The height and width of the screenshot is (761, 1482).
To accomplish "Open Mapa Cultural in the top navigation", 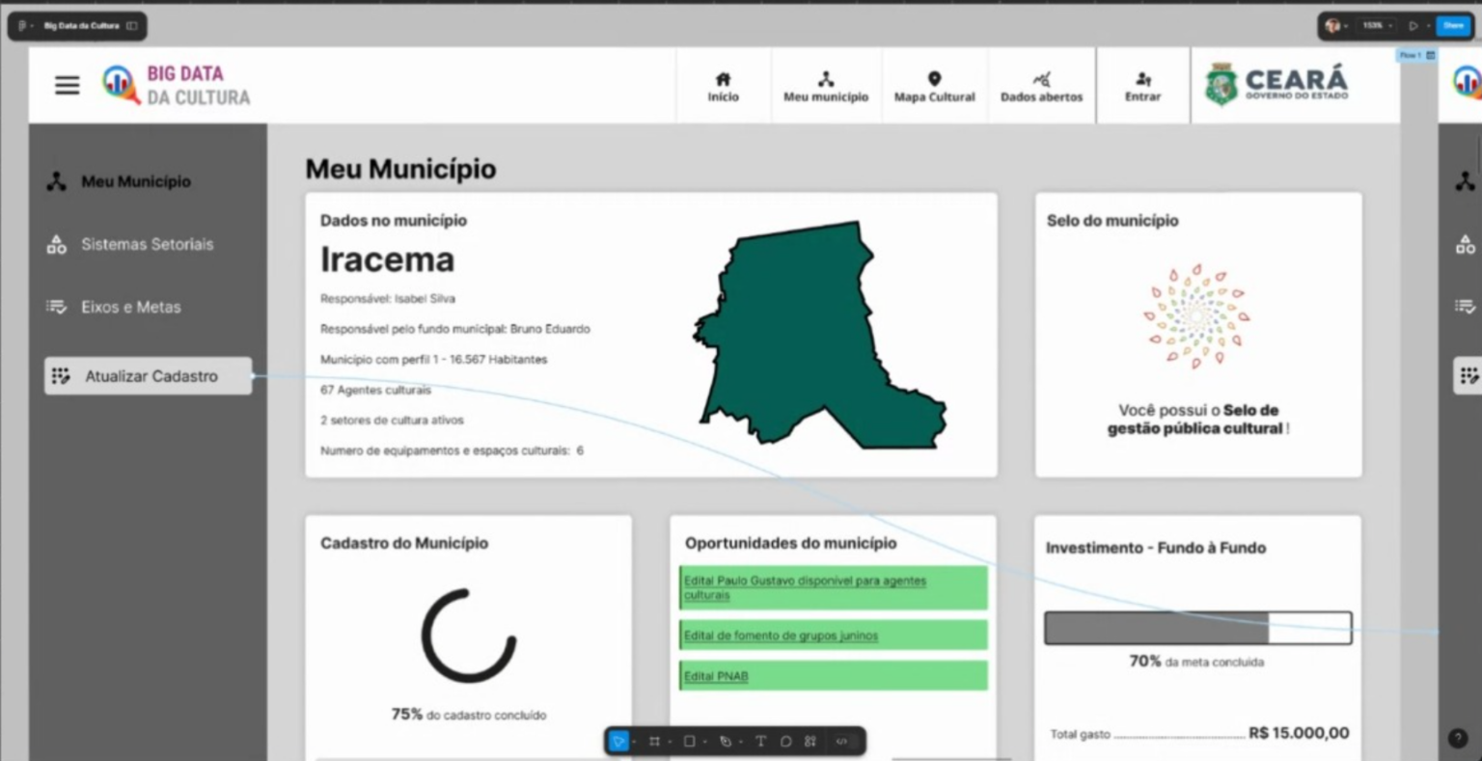I will coord(934,87).
